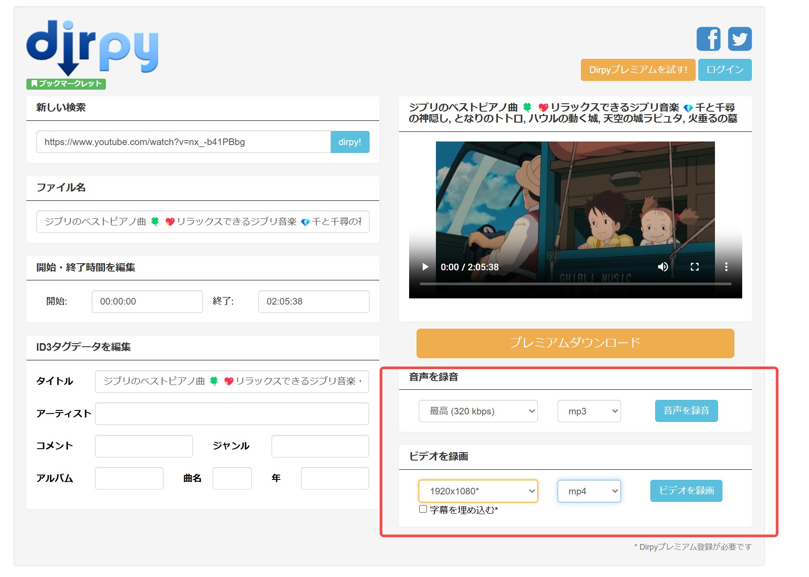Click the 0:00 / 2:05:38 time display
The height and width of the screenshot is (577, 809).
tap(470, 267)
